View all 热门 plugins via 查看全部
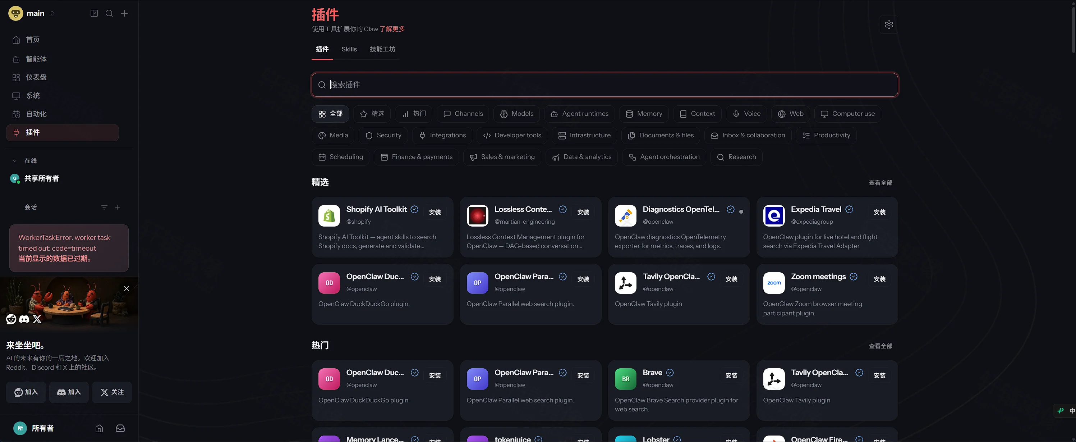The image size is (1076, 442). (880, 346)
